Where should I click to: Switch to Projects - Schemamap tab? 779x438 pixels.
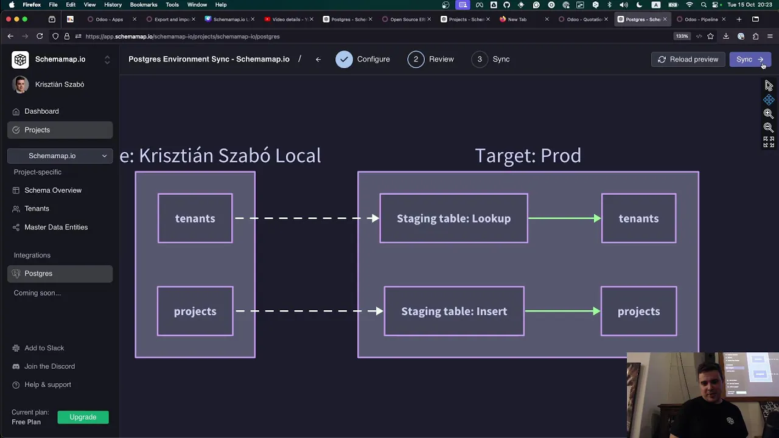[x=465, y=19]
